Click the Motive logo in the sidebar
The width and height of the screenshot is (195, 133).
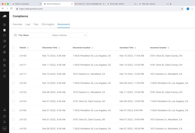pyautogui.click(x=4, y=16)
